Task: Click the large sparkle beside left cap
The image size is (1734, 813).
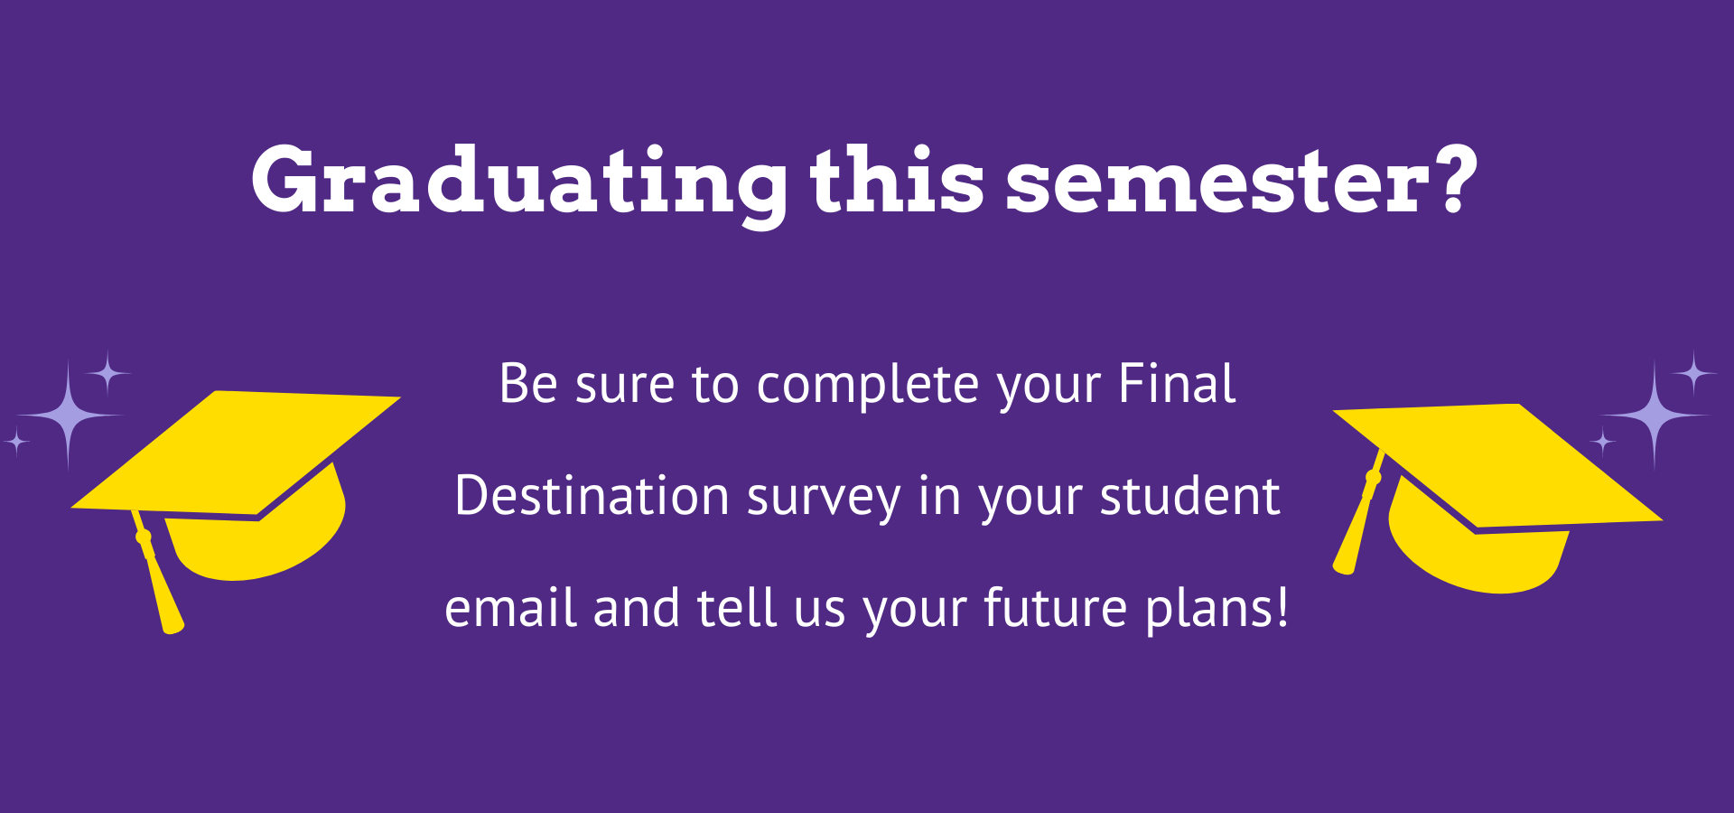Action: [x=69, y=416]
